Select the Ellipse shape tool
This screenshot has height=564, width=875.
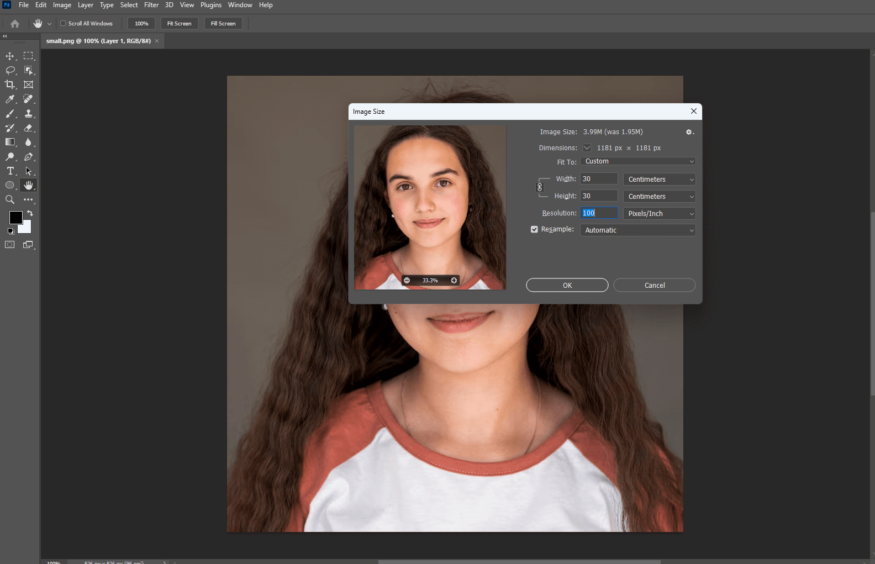[x=10, y=186]
